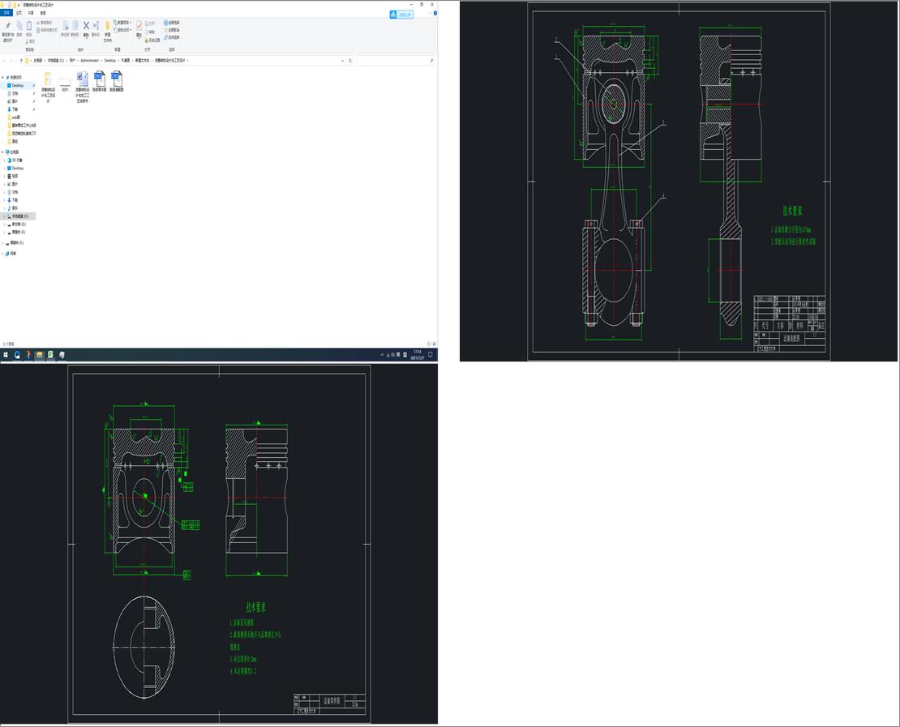Click the blue cloud upload button
This screenshot has height=727, width=900.
click(401, 15)
